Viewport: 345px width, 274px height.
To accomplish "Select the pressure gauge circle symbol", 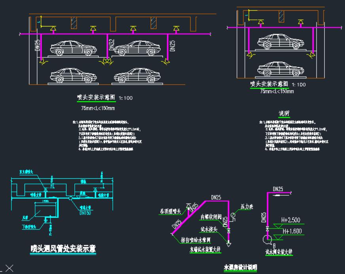I will pos(233,215).
